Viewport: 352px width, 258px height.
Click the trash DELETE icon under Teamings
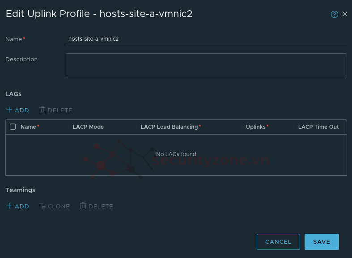83,206
